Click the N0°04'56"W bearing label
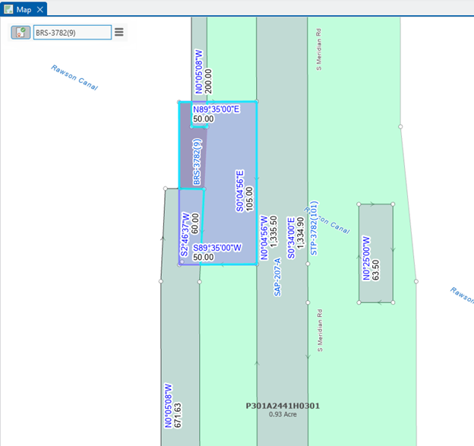The height and width of the screenshot is (446, 474). 264,238
